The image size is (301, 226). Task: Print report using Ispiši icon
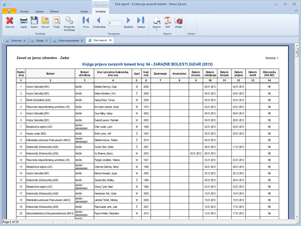pyautogui.click(x=24, y=23)
